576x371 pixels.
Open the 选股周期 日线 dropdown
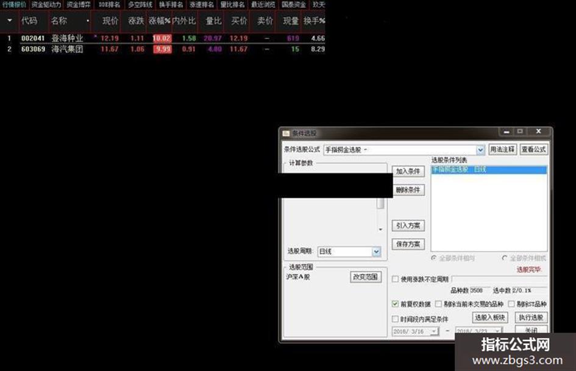point(376,252)
